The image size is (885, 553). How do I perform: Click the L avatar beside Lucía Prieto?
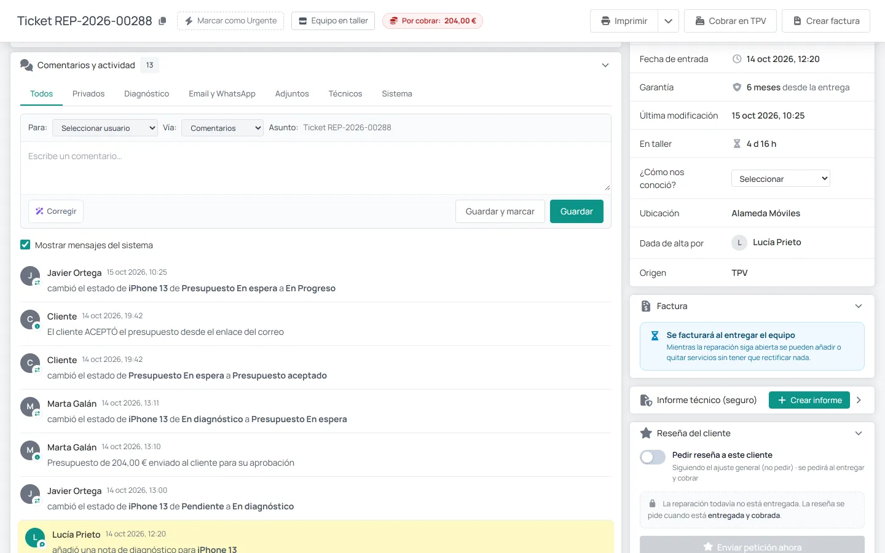739,243
